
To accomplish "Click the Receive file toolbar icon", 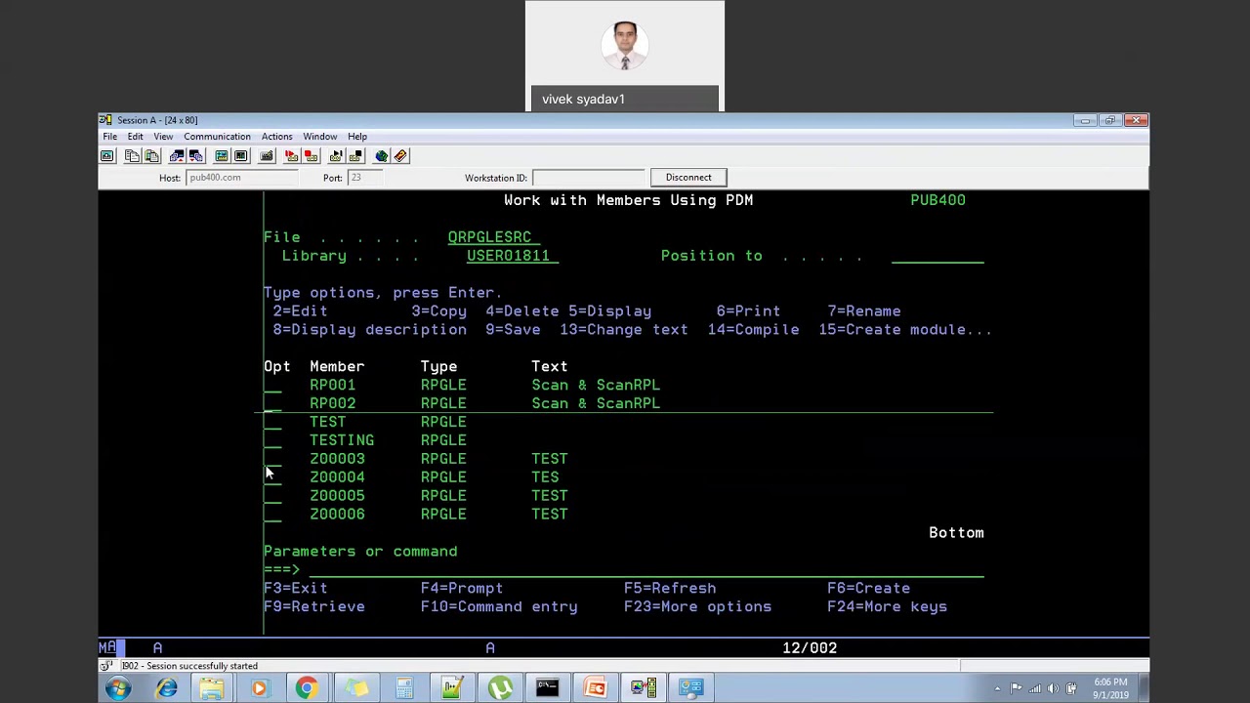I will point(196,156).
